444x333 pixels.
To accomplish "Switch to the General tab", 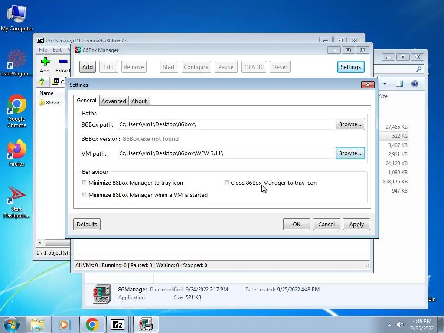I will [x=86, y=101].
